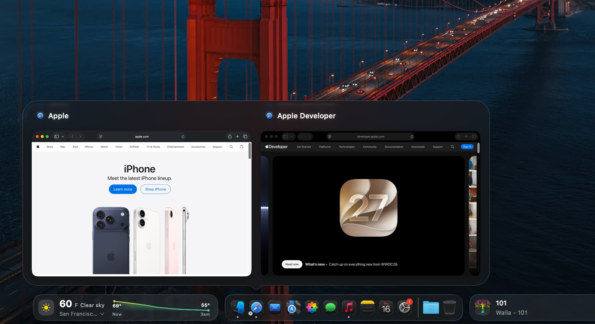
Task: Open Get Started on the Developer site
Action: coord(304,147)
